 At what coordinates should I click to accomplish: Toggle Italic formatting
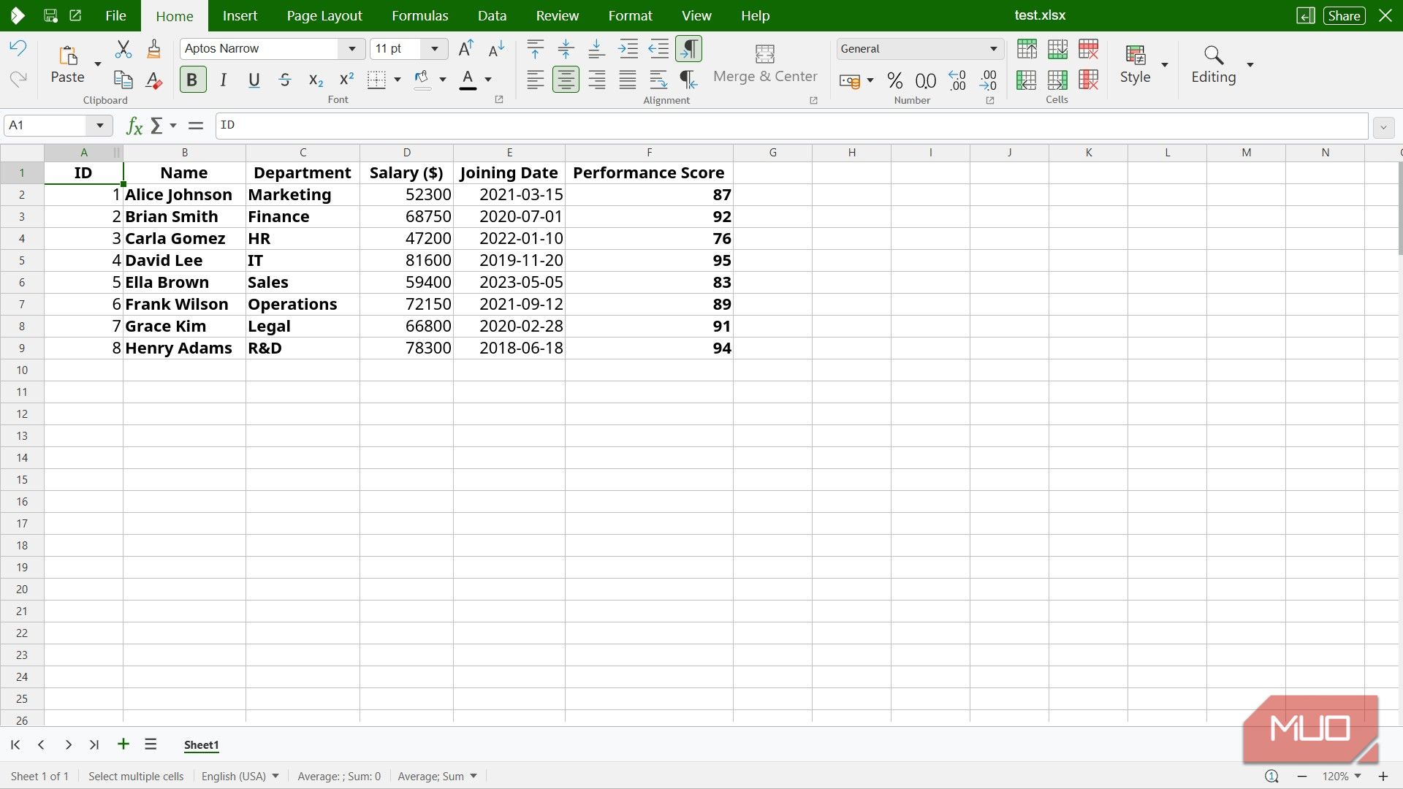(224, 80)
